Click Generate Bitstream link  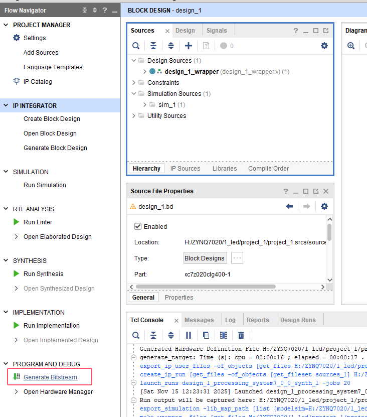[50, 377]
